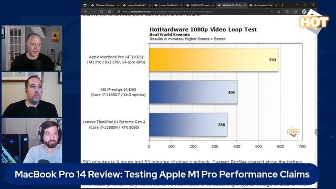Click the 'HotHardware 1080p Video Loop Test' chart title
Viewport: 336px width, 189px height.
pyautogui.click(x=203, y=29)
